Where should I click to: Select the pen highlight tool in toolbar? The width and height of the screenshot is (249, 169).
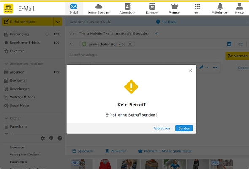tap(201, 68)
